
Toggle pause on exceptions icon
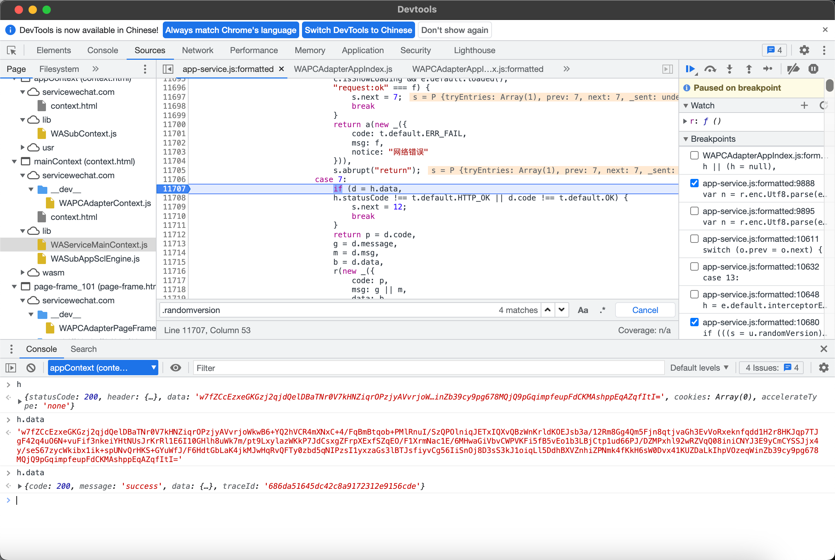click(813, 69)
